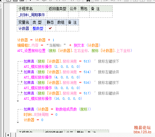Click the 鼠标左键按下 comment
The height and width of the screenshot is (137, 155).
[109, 61]
